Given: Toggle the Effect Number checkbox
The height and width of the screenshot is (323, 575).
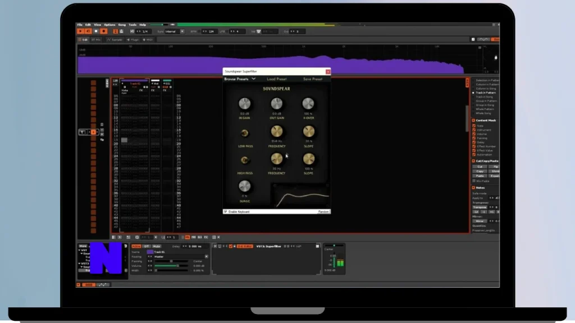Looking at the screenshot, I should [474, 146].
